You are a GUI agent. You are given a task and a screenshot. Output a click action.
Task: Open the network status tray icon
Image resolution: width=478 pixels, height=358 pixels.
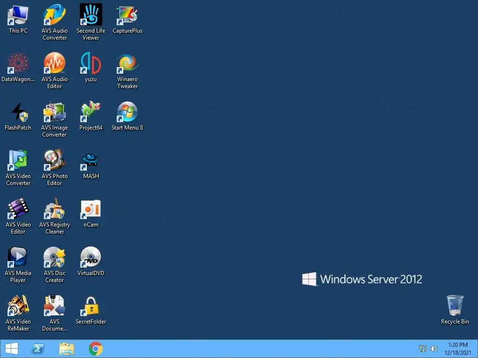(x=423, y=349)
